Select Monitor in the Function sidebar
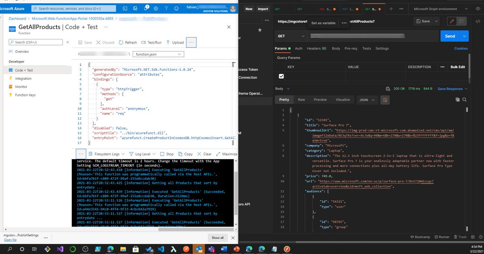 click(x=21, y=86)
